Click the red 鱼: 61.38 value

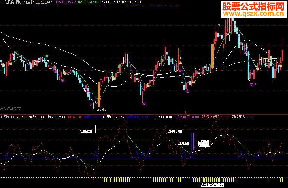(x=75, y=117)
